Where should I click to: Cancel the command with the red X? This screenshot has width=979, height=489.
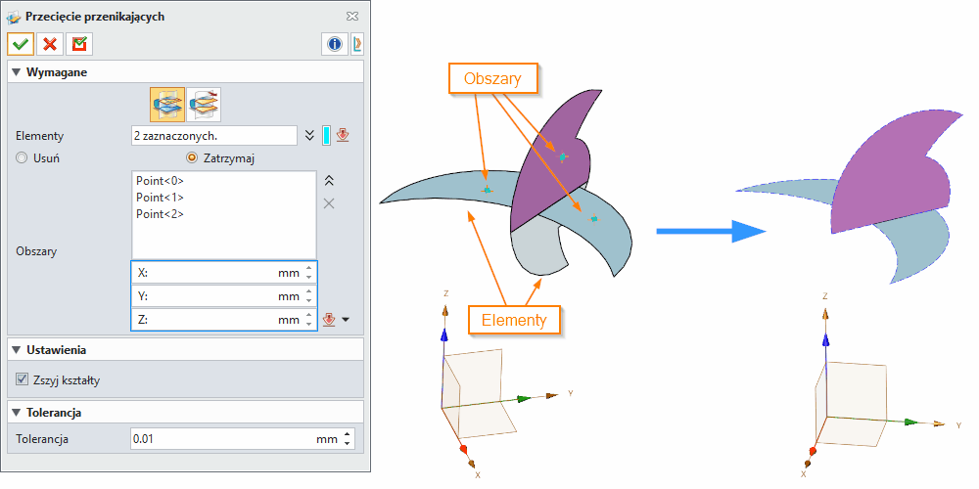49,44
